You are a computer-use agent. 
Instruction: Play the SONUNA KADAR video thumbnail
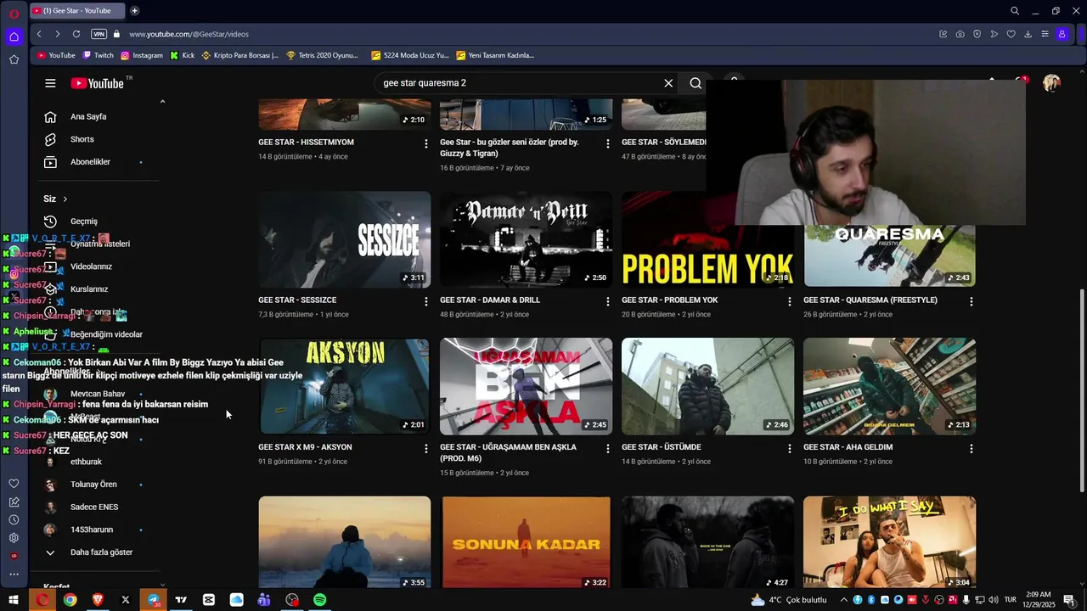(x=526, y=542)
